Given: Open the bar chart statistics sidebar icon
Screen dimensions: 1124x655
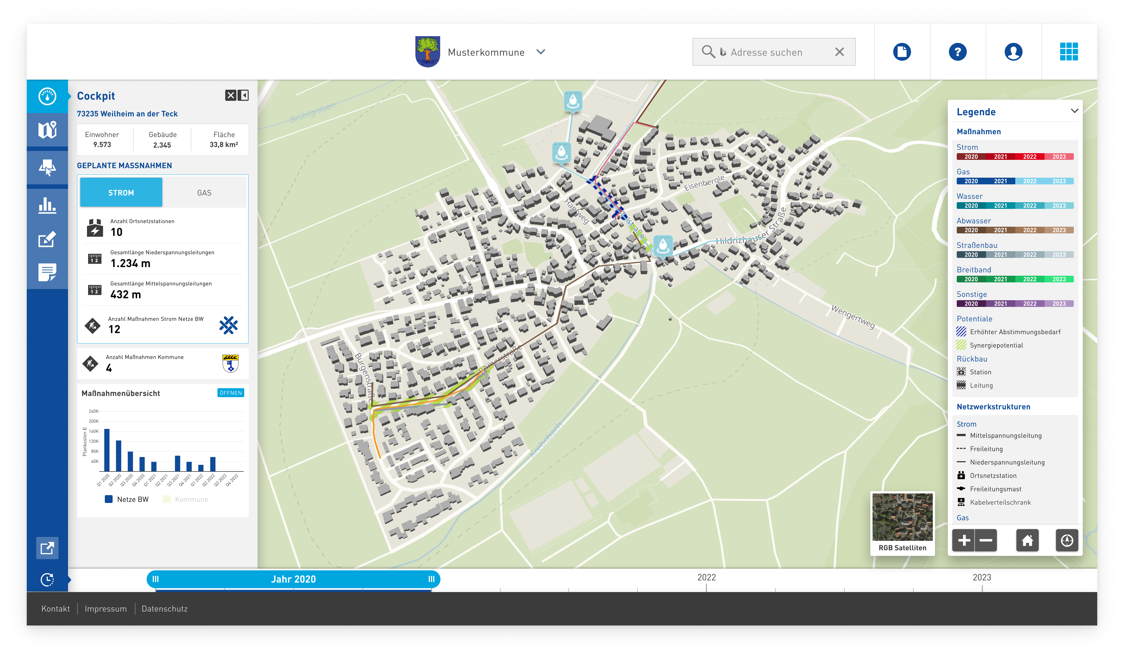Looking at the screenshot, I should [47, 206].
